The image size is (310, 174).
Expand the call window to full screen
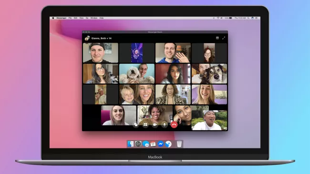tap(224, 38)
